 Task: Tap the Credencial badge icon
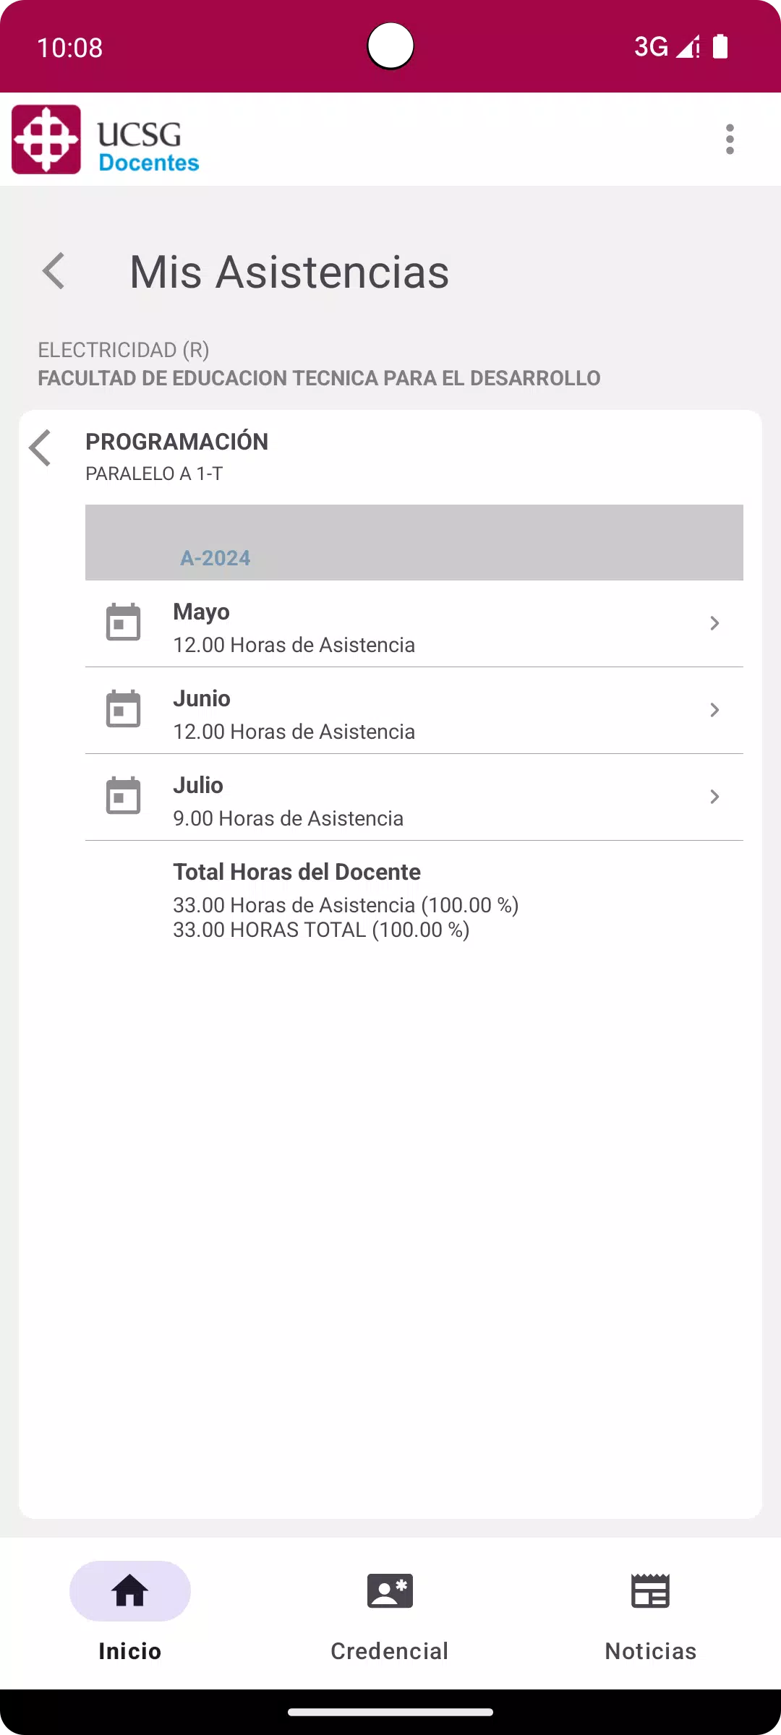pos(390,1590)
